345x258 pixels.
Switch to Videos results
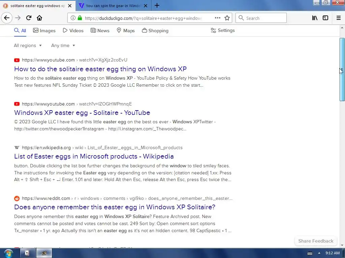tap(73, 31)
